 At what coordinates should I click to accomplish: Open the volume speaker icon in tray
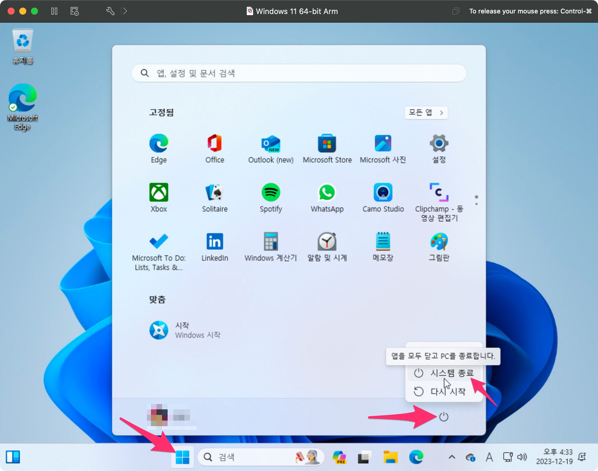tap(522, 457)
